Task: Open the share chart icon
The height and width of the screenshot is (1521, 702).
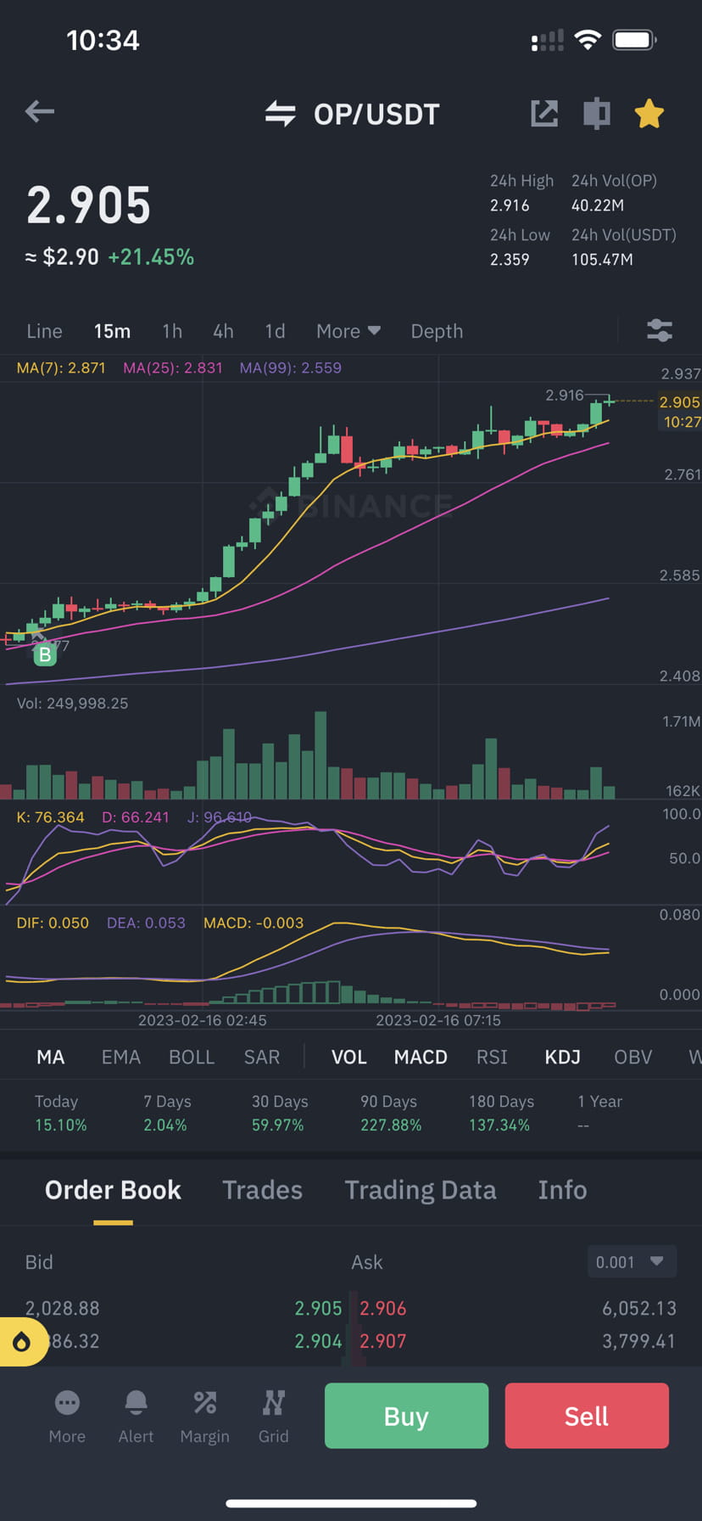Action: [x=544, y=113]
